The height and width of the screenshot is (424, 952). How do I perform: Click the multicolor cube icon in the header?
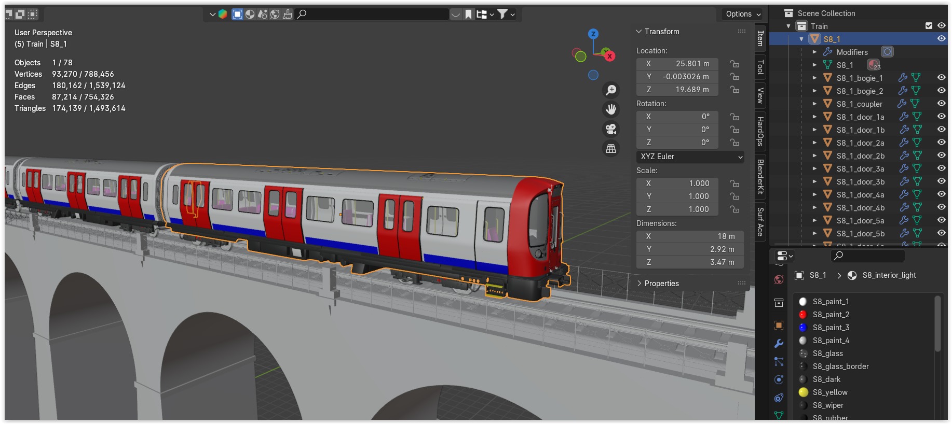coord(223,14)
